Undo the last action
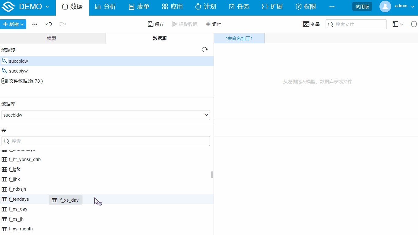418x235 pixels. (49, 24)
